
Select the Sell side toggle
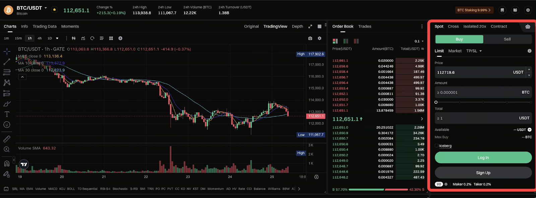pos(508,39)
